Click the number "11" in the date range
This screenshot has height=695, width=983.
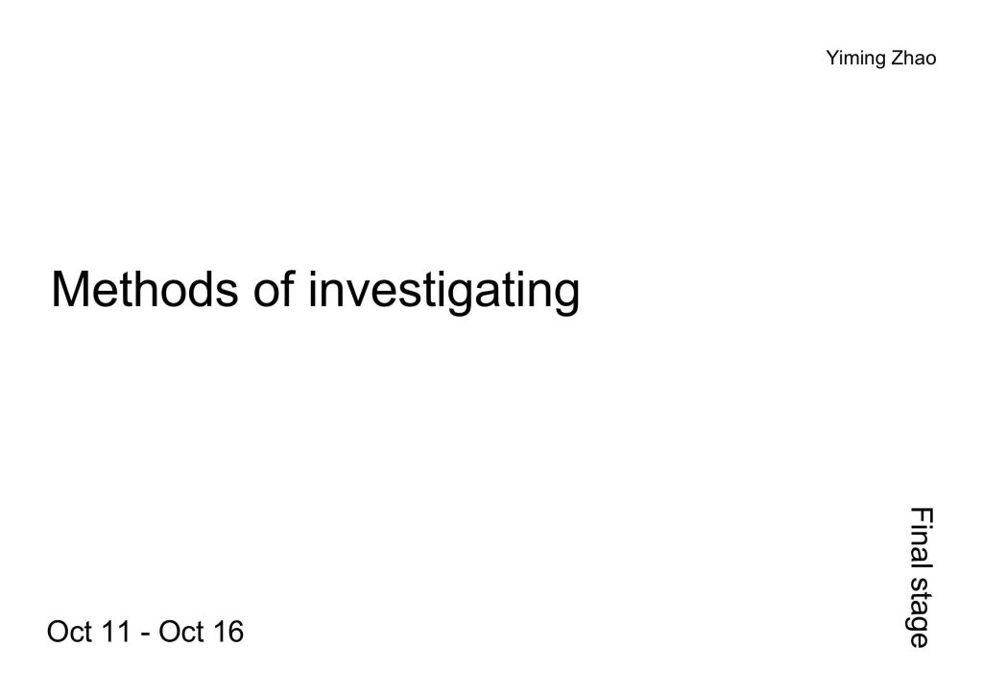(116, 632)
